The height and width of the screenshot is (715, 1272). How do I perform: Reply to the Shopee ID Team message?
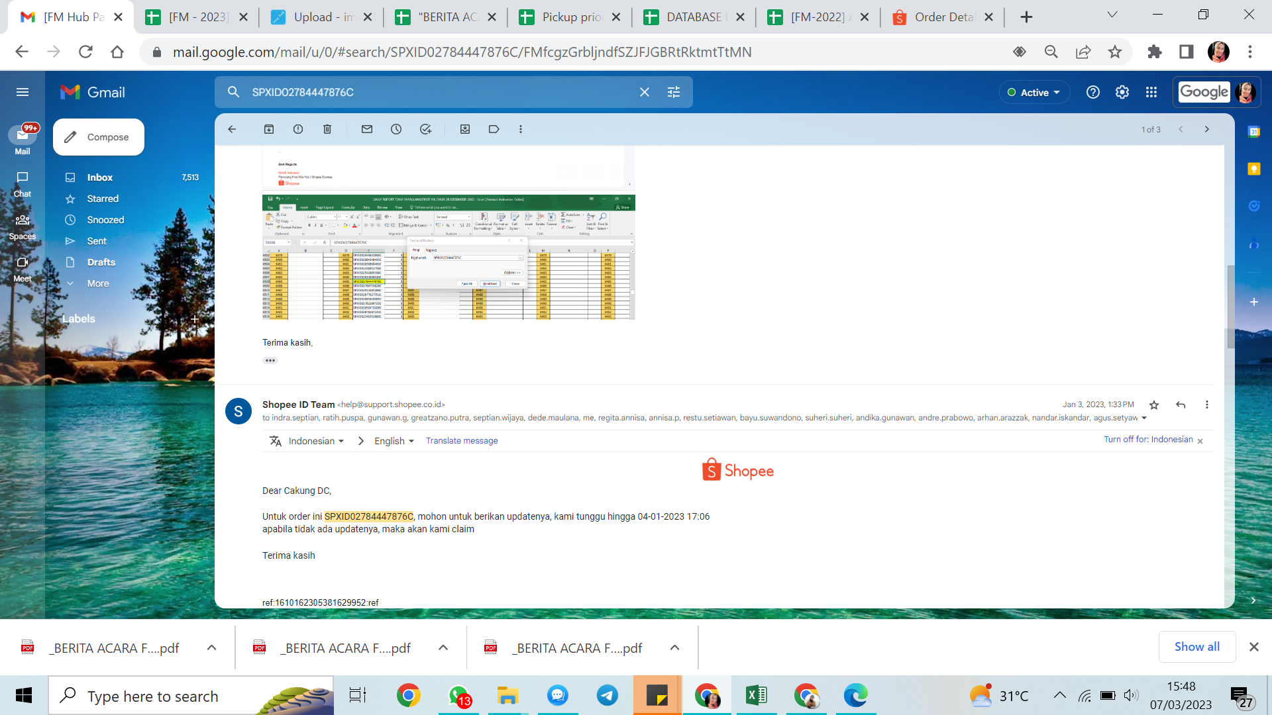point(1181,405)
